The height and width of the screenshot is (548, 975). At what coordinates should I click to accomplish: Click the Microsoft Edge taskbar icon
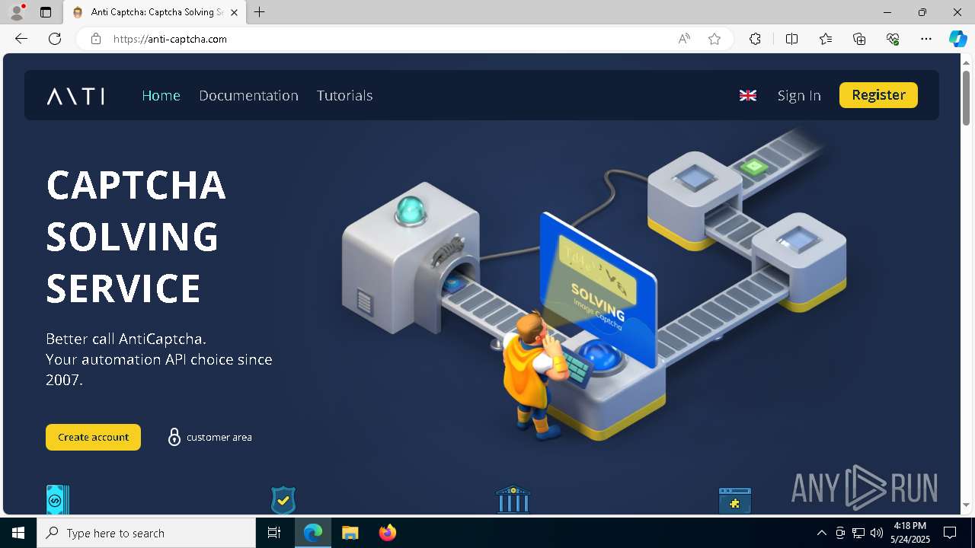313,533
